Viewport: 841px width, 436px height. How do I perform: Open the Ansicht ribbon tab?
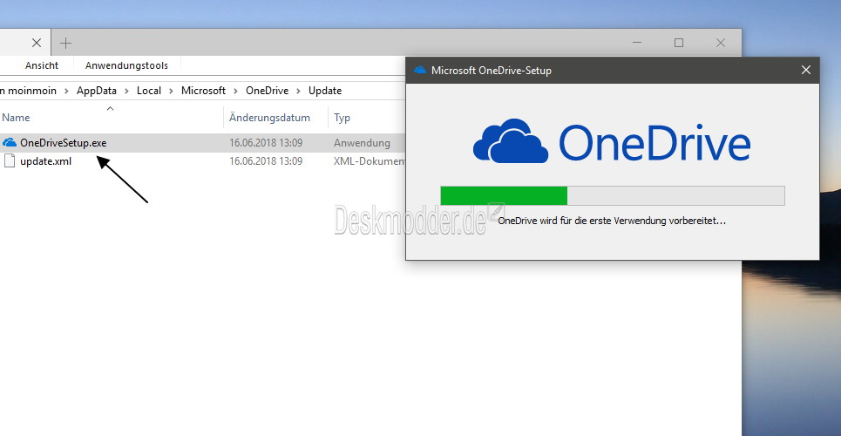coord(42,65)
